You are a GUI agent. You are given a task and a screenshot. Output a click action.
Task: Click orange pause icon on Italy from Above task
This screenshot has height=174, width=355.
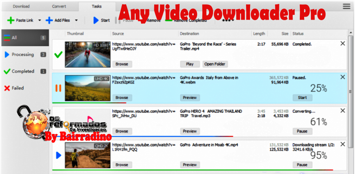coord(58,88)
